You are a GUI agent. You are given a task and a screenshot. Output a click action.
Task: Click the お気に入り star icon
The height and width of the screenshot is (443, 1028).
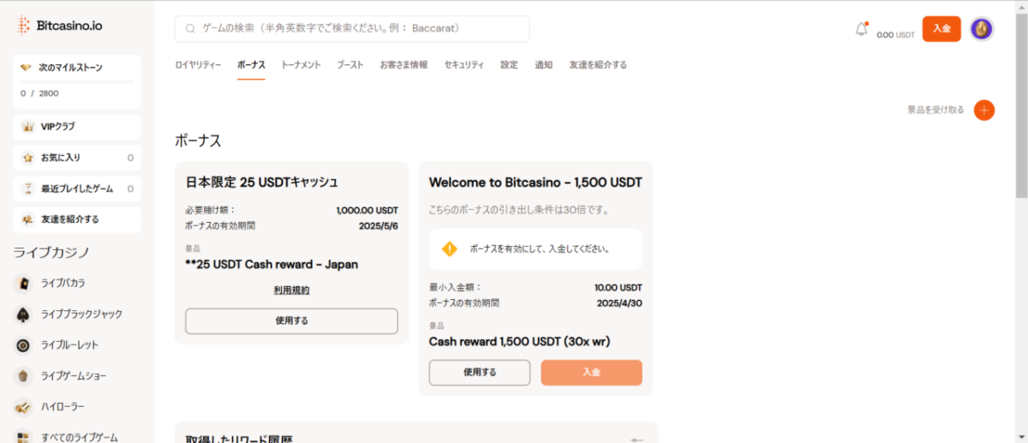click(x=27, y=158)
